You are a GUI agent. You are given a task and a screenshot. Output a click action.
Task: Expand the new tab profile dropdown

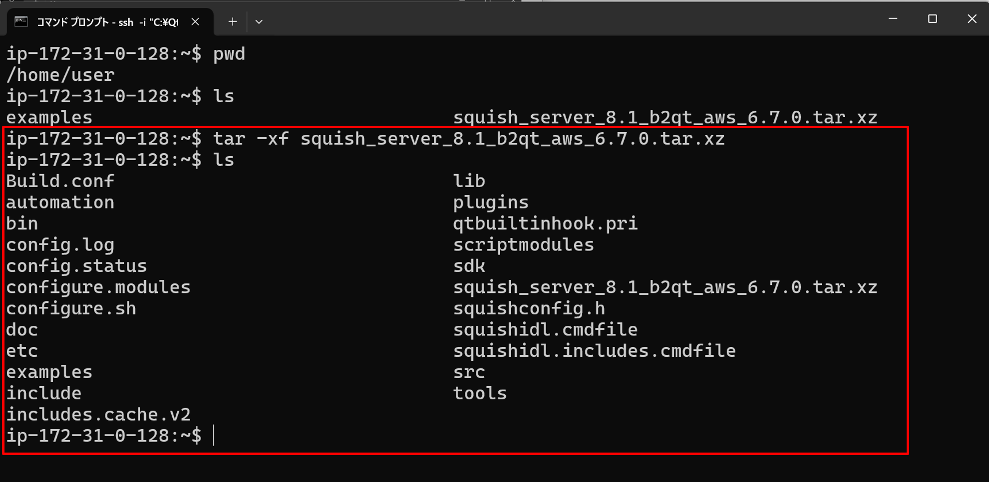[x=259, y=21]
